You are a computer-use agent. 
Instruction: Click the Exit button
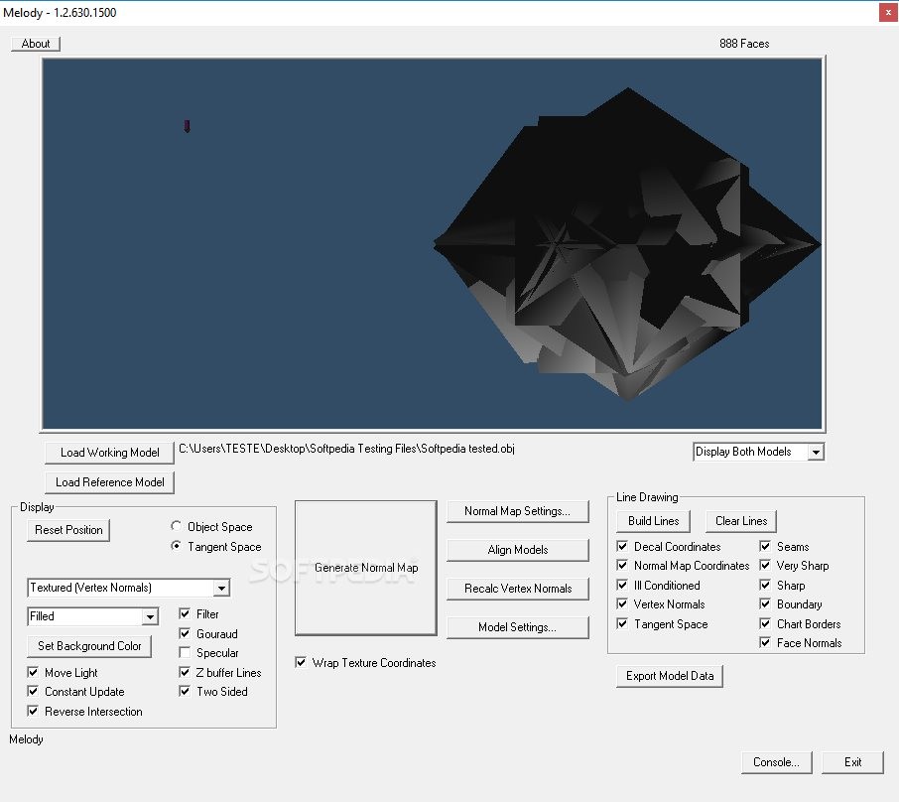(x=852, y=762)
